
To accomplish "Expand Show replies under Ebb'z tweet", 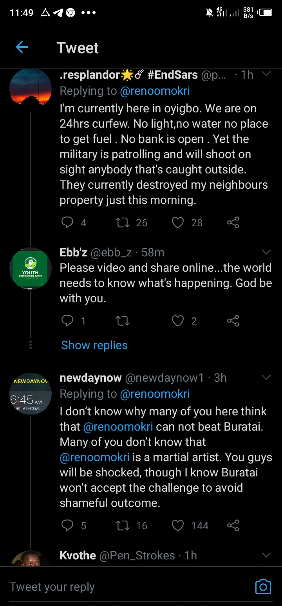I will click(x=94, y=345).
